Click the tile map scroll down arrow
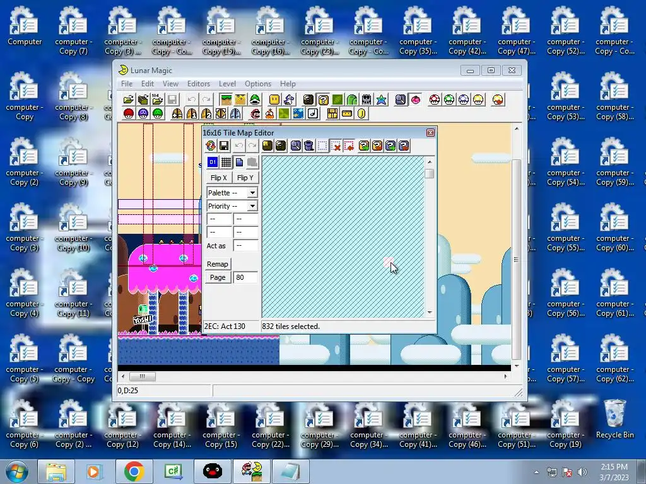 429,313
